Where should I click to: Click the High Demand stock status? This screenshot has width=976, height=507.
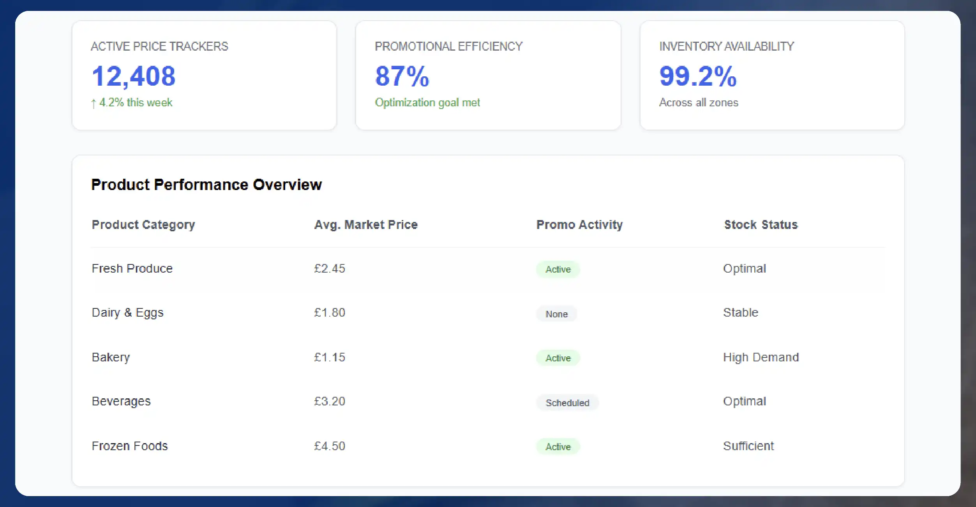coord(761,357)
